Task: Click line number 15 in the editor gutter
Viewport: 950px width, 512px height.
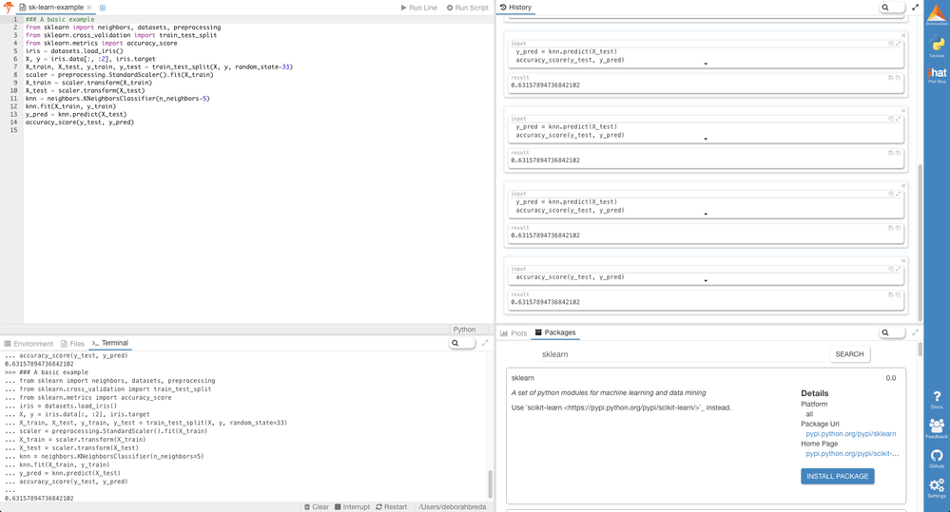Action: [x=13, y=129]
